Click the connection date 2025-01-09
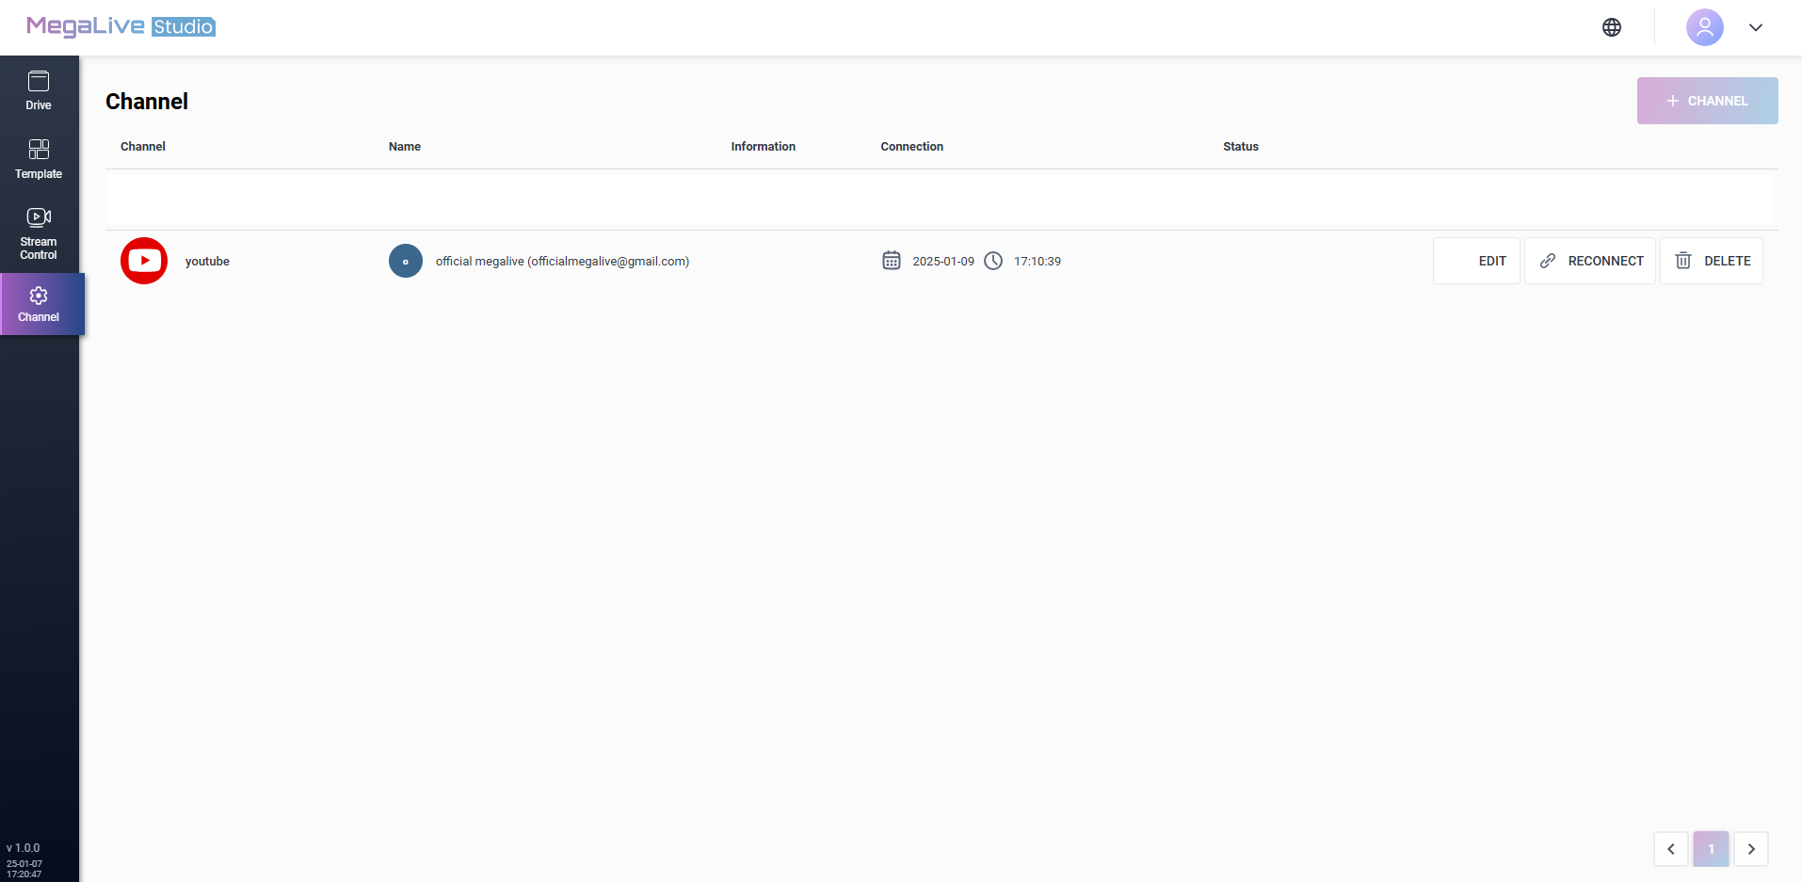This screenshot has height=882, width=1802. (943, 262)
